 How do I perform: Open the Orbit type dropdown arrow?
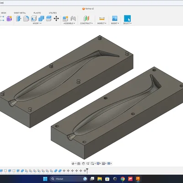75,163
